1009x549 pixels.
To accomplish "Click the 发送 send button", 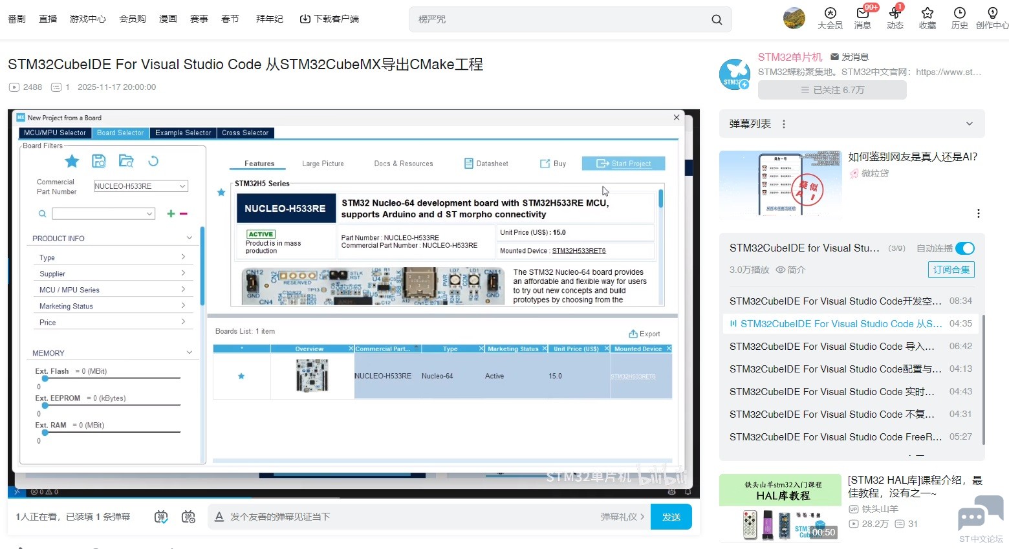I will coord(671,517).
